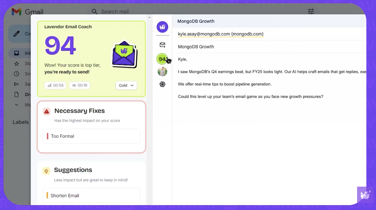
Task: Click the Gmail logo
Action: click(28, 11)
